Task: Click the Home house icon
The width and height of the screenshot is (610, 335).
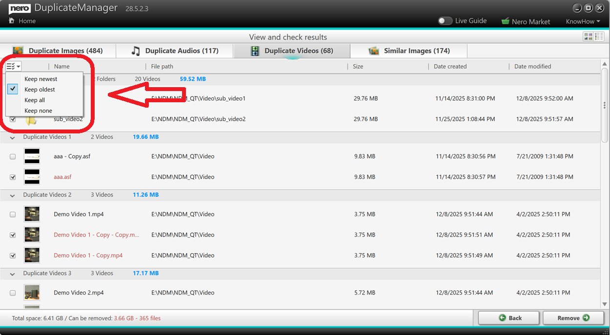Action: 12,21
